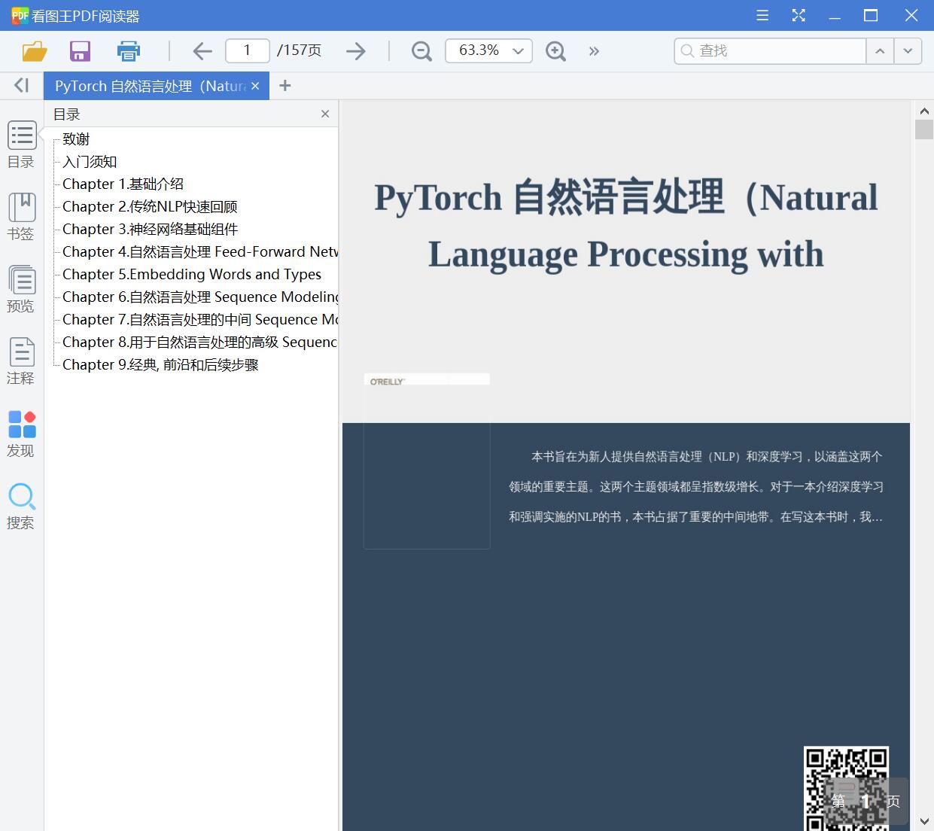The image size is (934, 831).
Task: Open the application main menu
Action: pos(762,15)
